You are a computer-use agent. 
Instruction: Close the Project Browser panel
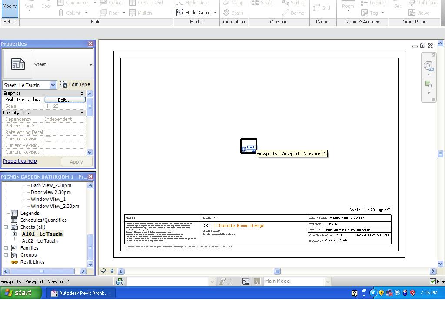(90, 177)
